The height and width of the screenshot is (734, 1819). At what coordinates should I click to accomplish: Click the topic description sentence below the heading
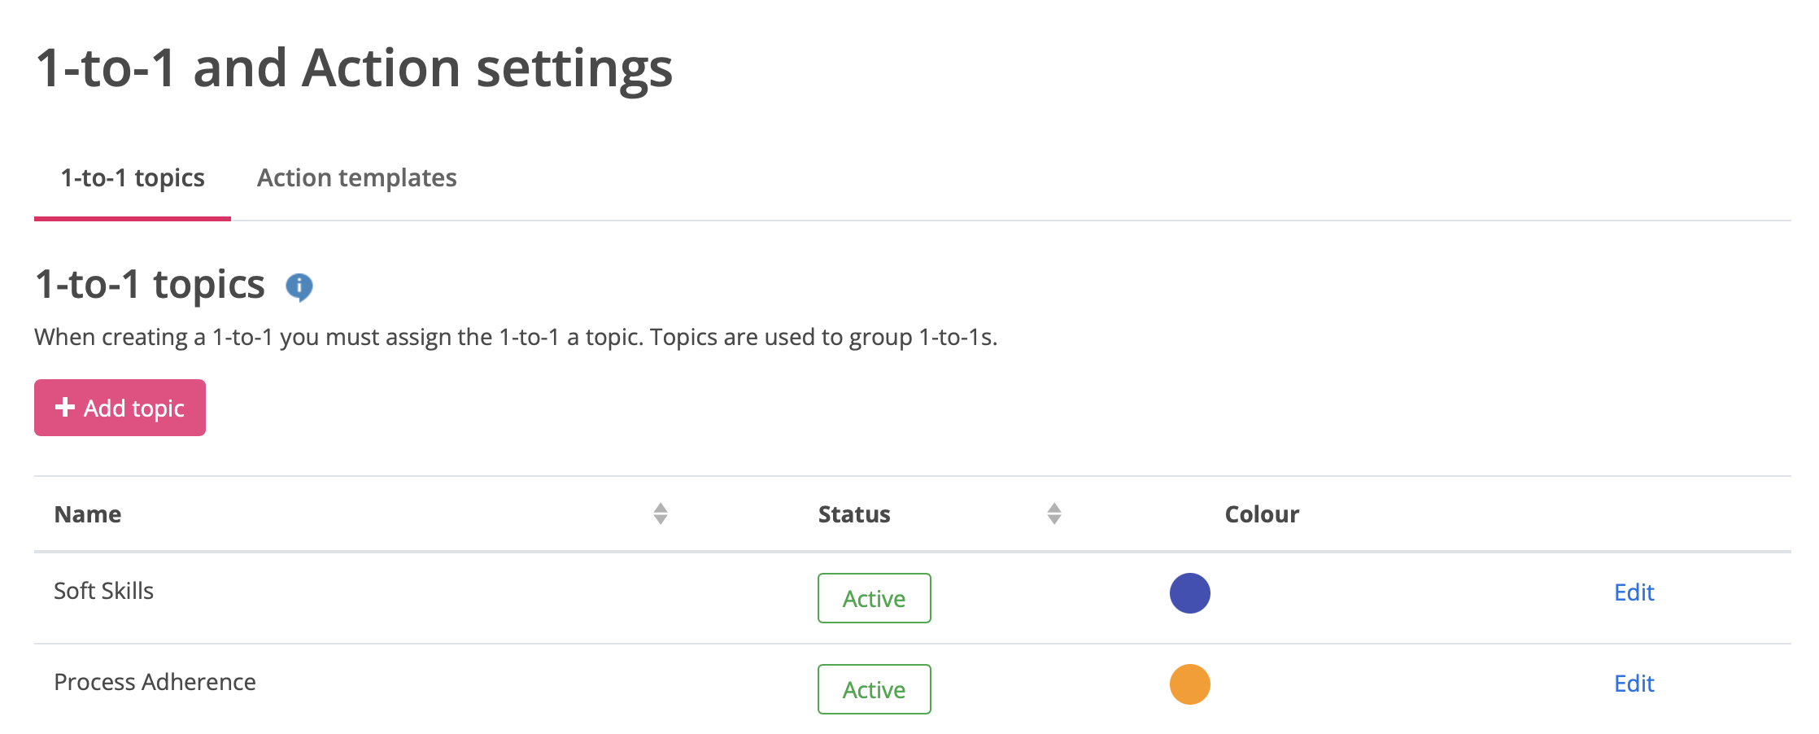click(x=516, y=338)
